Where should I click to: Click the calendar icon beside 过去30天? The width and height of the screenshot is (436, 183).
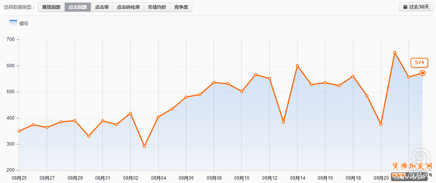click(x=405, y=7)
